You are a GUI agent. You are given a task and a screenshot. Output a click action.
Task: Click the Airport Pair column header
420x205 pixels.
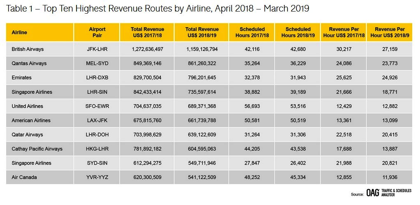[97, 33]
